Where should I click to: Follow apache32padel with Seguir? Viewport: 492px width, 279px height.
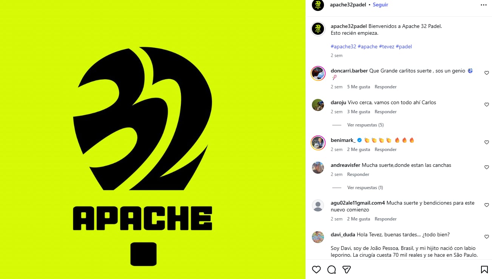[x=380, y=5]
